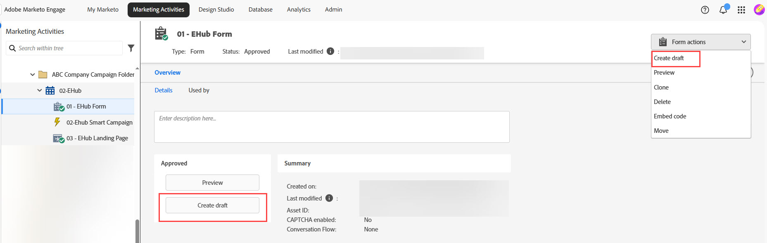The width and height of the screenshot is (767, 243).
Task: Click the Summary heading
Action: pos(297,163)
